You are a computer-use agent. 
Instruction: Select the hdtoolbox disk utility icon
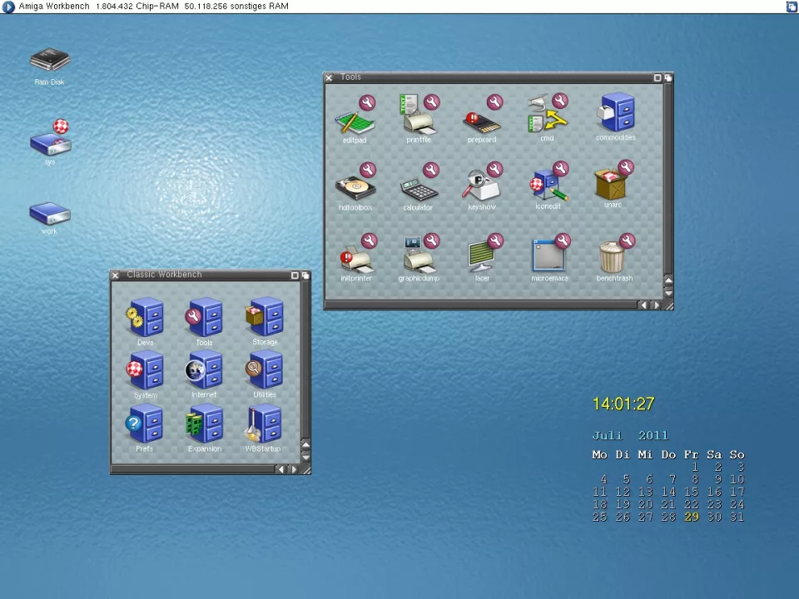pos(355,187)
